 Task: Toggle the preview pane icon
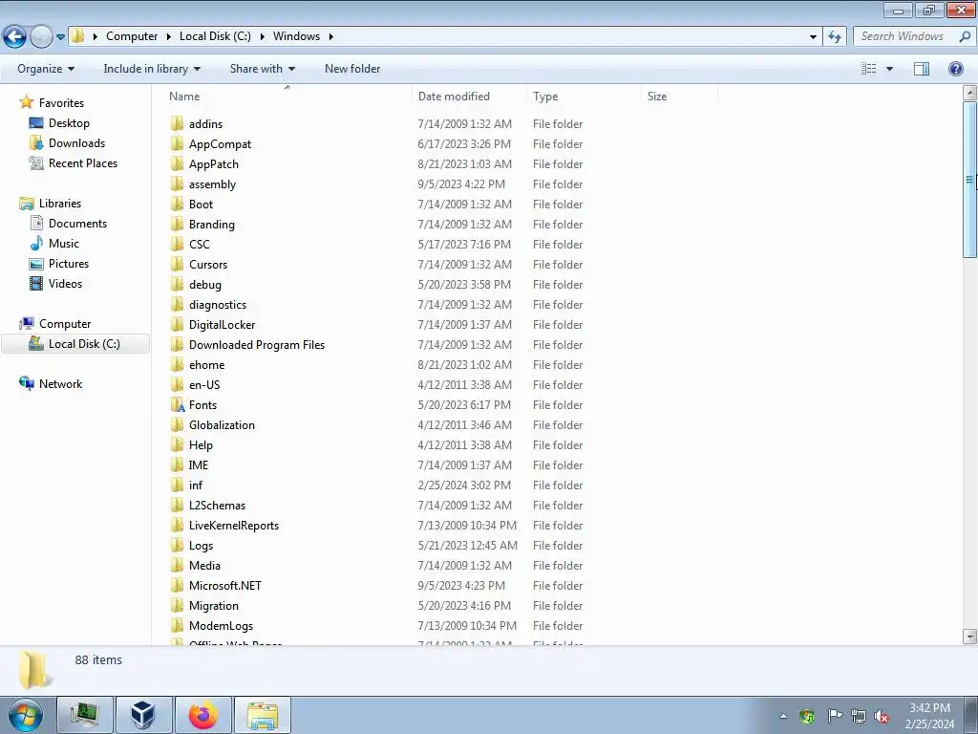922,69
